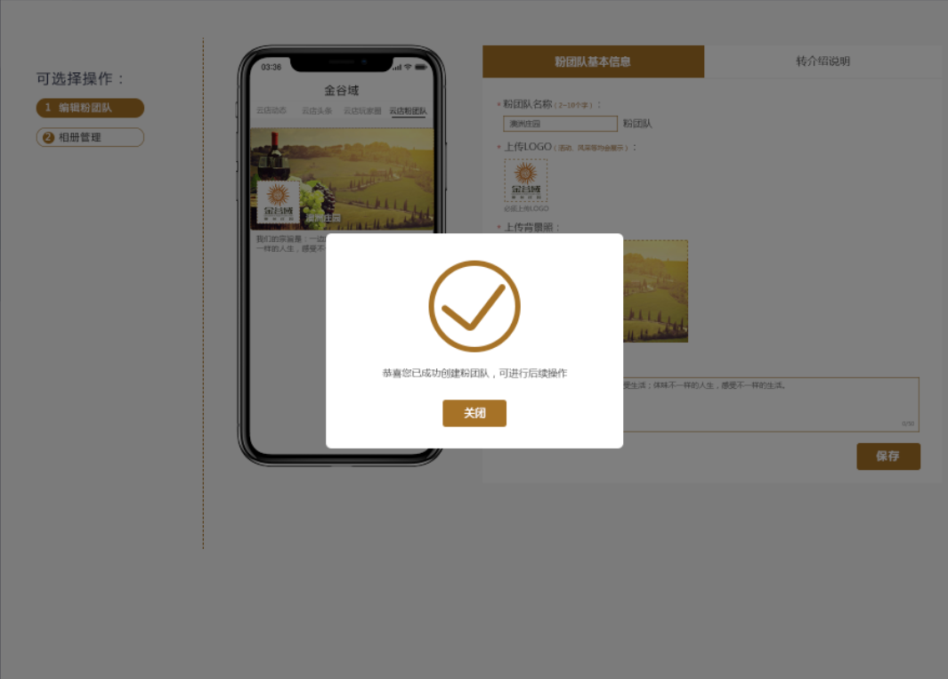Click the uploaded background photo thumbnail
This screenshot has width=948, height=679.
point(655,291)
